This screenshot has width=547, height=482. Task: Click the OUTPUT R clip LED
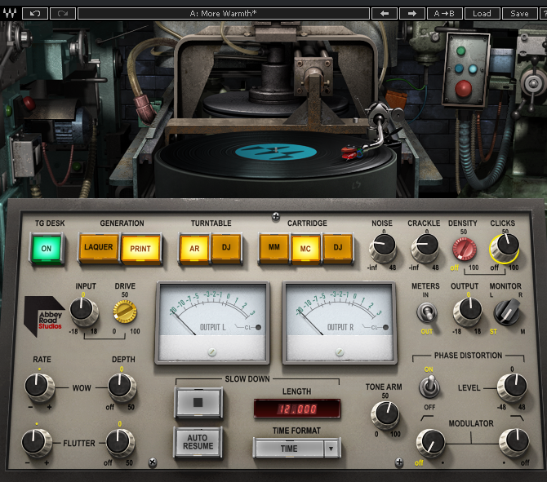(385, 327)
